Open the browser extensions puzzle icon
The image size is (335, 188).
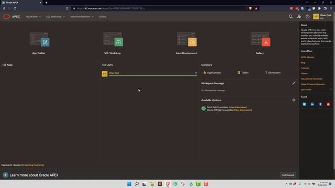coord(319,8)
